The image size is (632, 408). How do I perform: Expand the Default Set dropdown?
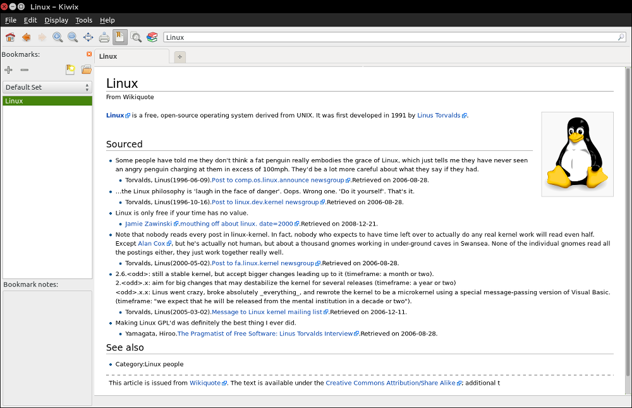click(47, 87)
